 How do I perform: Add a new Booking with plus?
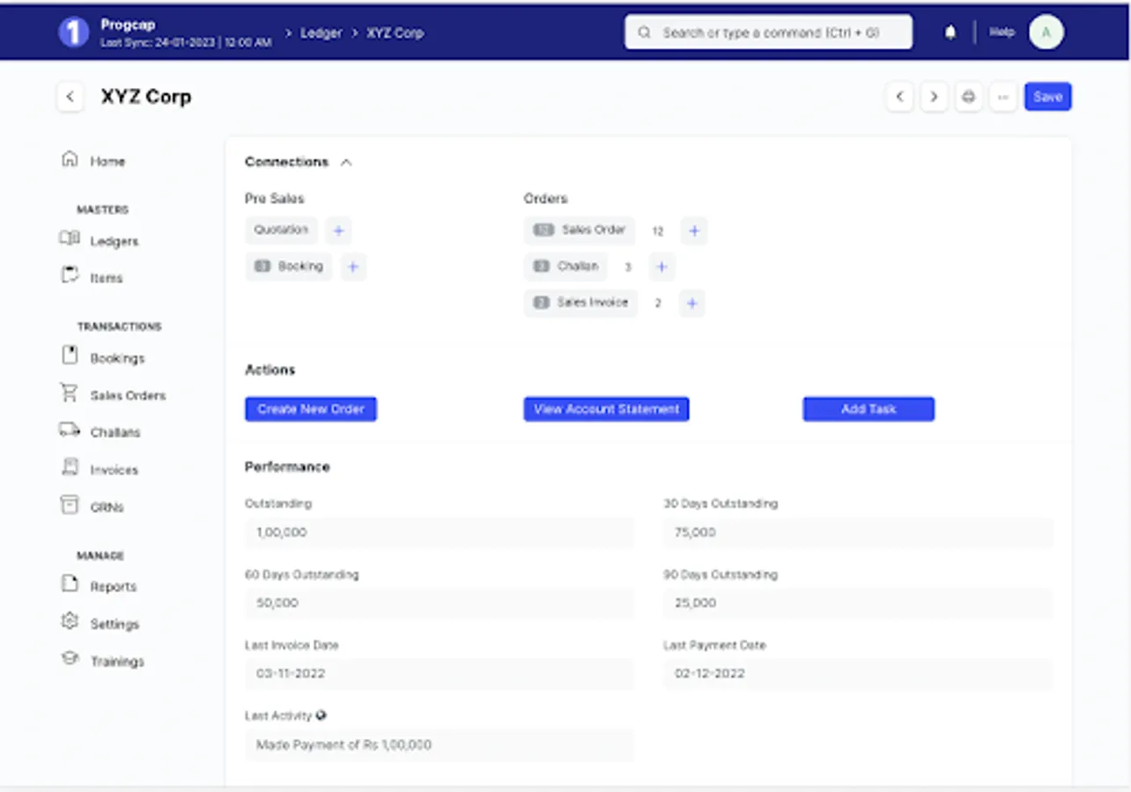353,267
